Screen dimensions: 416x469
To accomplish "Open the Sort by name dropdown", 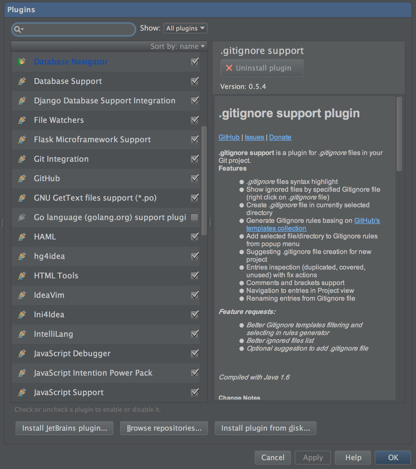I will pos(177,46).
